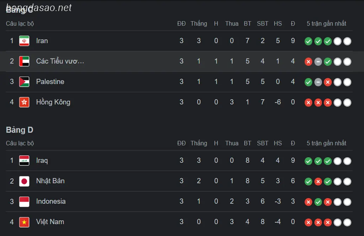364x236 pixels.
Task: Click Iran's first green win indicator
Action: click(308, 41)
